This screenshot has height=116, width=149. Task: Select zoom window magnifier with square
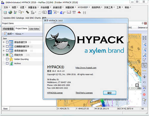point(145,50)
